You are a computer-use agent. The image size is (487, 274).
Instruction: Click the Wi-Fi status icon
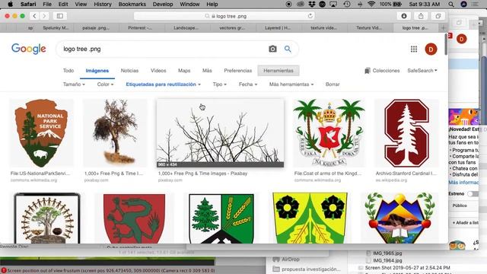371,4
